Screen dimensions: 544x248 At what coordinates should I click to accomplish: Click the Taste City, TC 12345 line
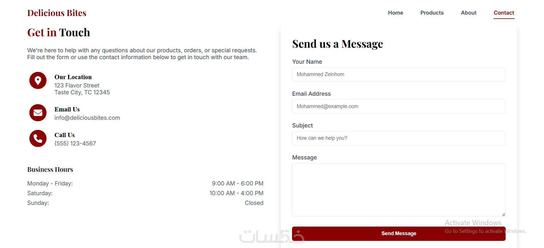pyautogui.click(x=82, y=92)
